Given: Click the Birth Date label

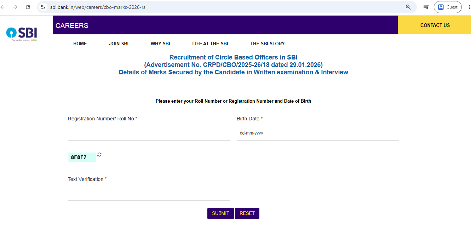Looking at the screenshot, I should tap(250, 119).
